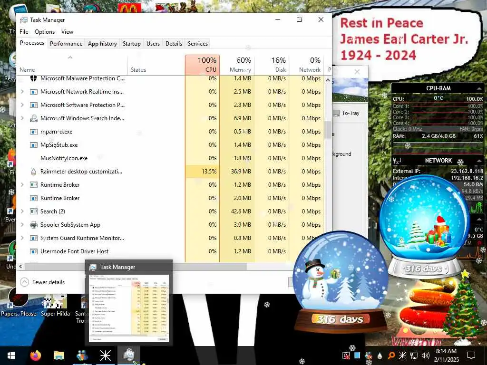Viewport: 487px width, 365px height.
Task: Click the orange magnifier tray icon
Action: [x=391, y=355]
